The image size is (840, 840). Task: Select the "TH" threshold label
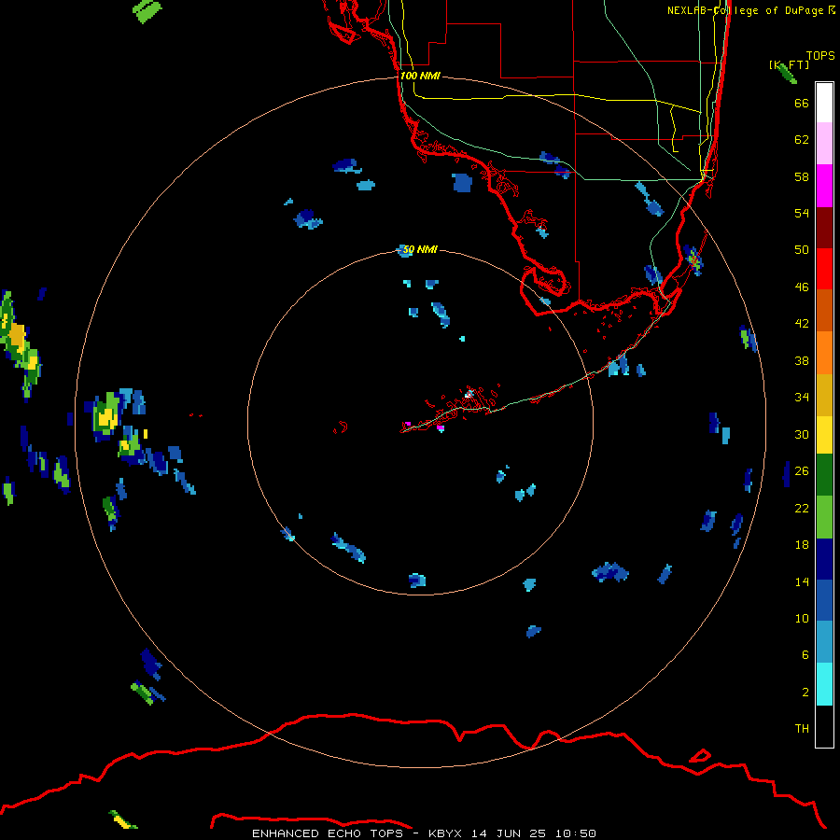[802, 729]
